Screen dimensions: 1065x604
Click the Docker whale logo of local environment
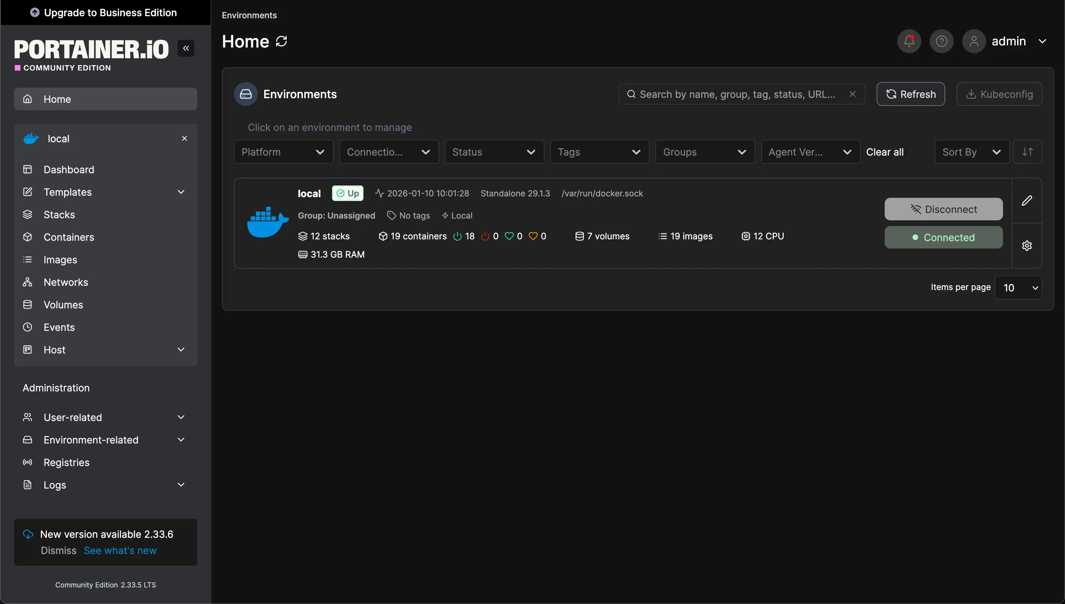(268, 222)
